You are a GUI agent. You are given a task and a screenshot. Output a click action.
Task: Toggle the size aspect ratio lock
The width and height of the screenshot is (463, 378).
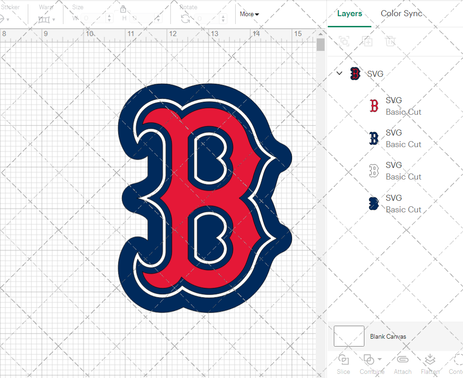[x=123, y=10]
